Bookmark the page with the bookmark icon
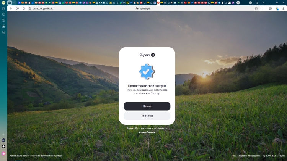 [x=256, y=8]
